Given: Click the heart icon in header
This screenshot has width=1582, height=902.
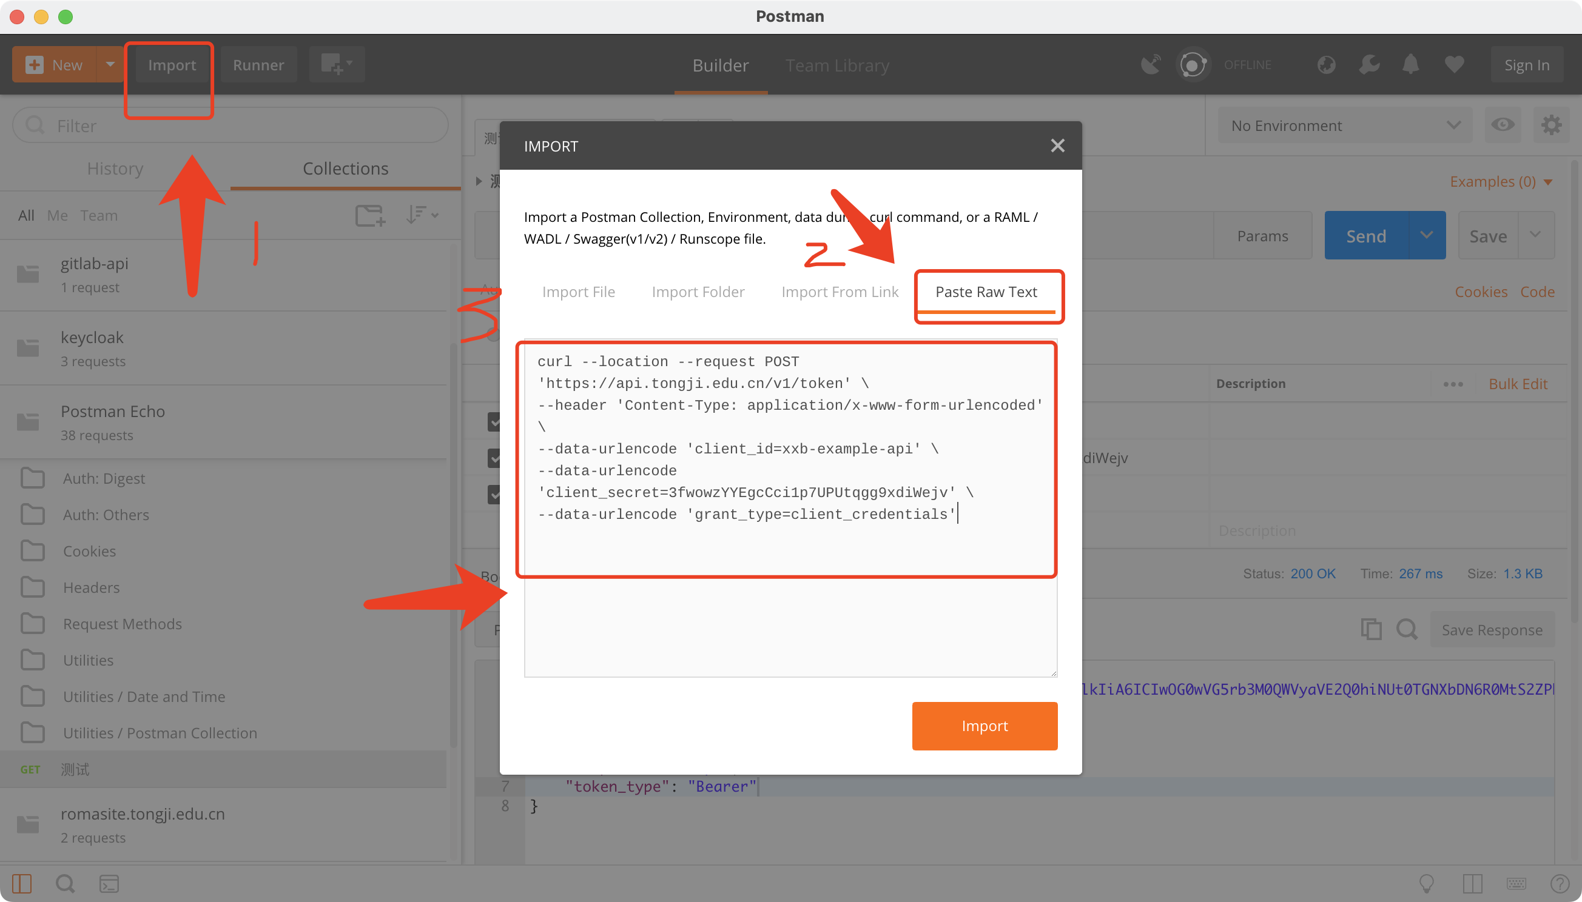Looking at the screenshot, I should click(1453, 64).
